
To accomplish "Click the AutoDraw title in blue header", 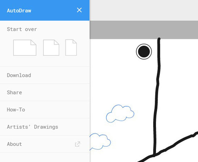I will pyautogui.click(x=19, y=11).
